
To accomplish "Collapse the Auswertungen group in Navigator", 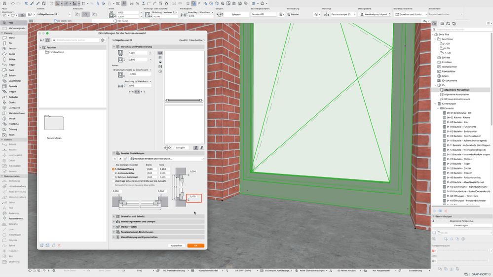I will pyautogui.click(x=435, y=104).
